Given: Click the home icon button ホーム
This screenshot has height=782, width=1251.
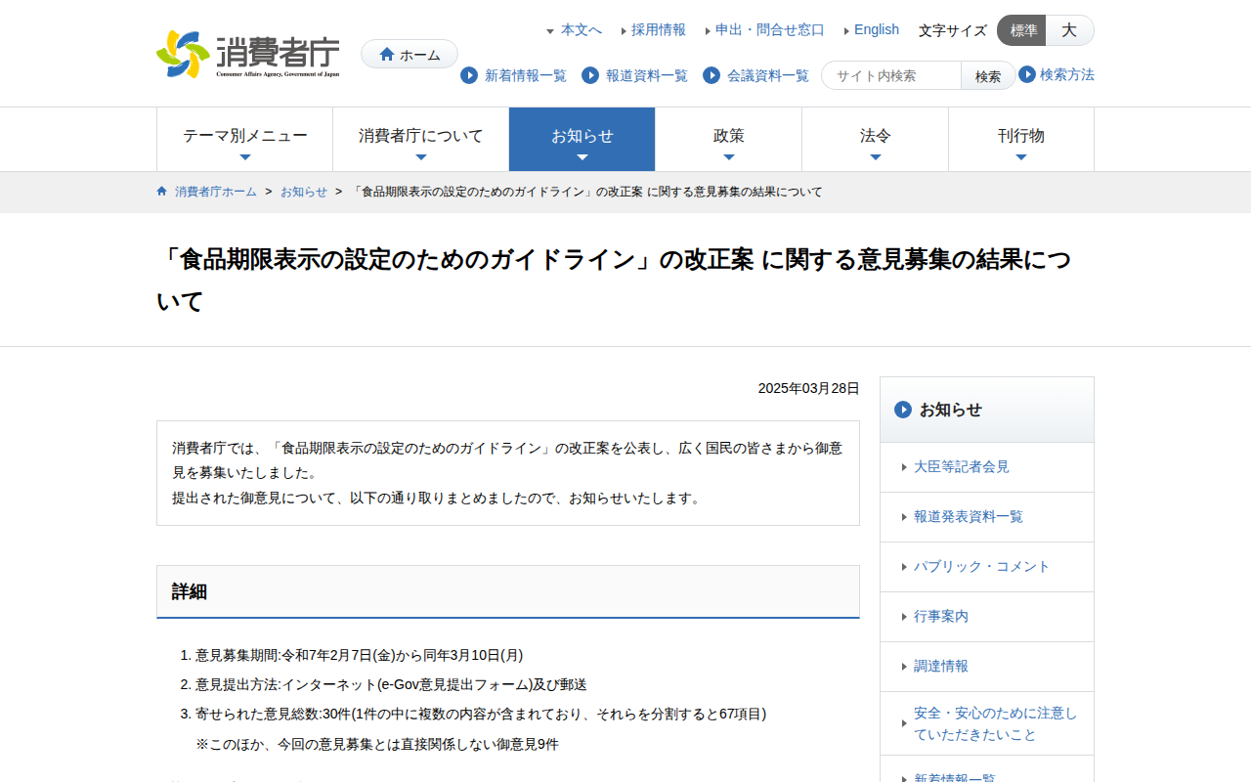Looking at the screenshot, I should pyautogui.click(x=410, y=55).
